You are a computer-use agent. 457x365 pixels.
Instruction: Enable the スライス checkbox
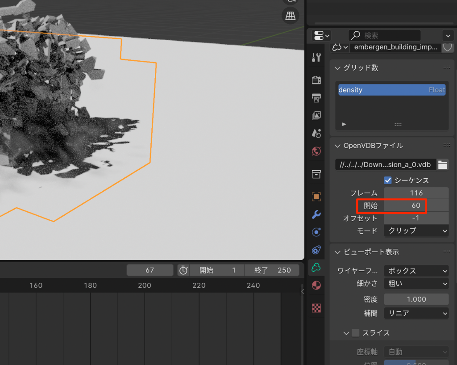tap(356, 333)
